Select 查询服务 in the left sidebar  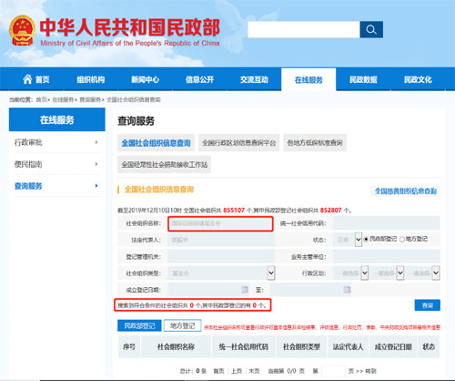pos(28,186)
